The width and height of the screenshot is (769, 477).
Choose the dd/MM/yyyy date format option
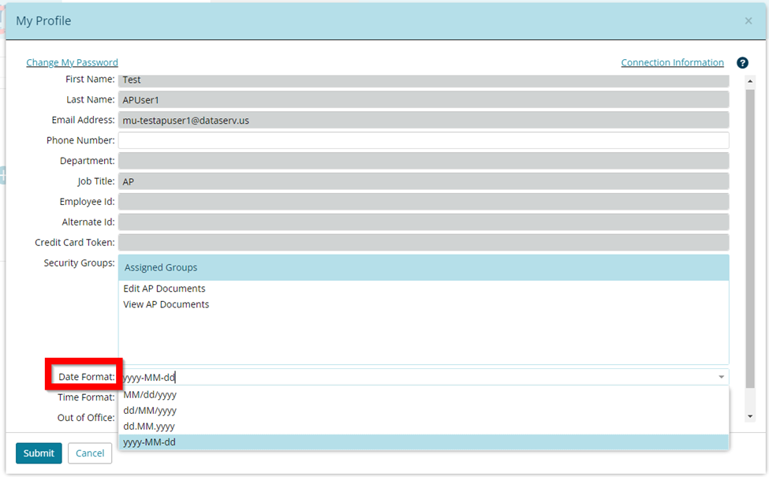[150, 411]
